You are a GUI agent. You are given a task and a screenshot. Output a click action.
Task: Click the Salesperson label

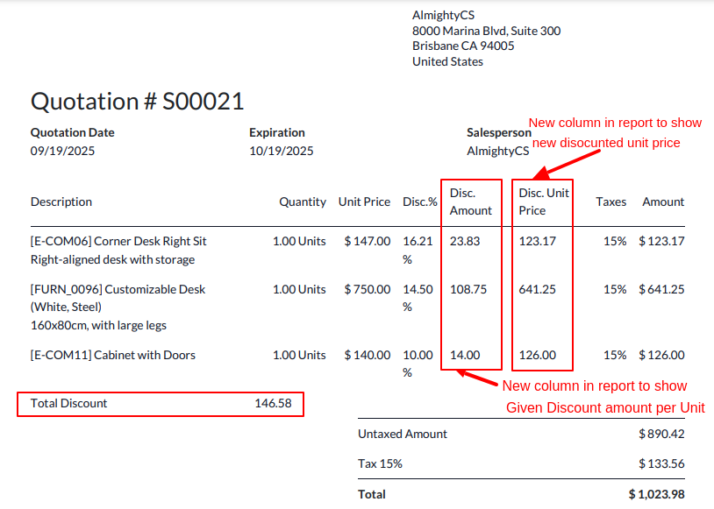pos(498,132)
